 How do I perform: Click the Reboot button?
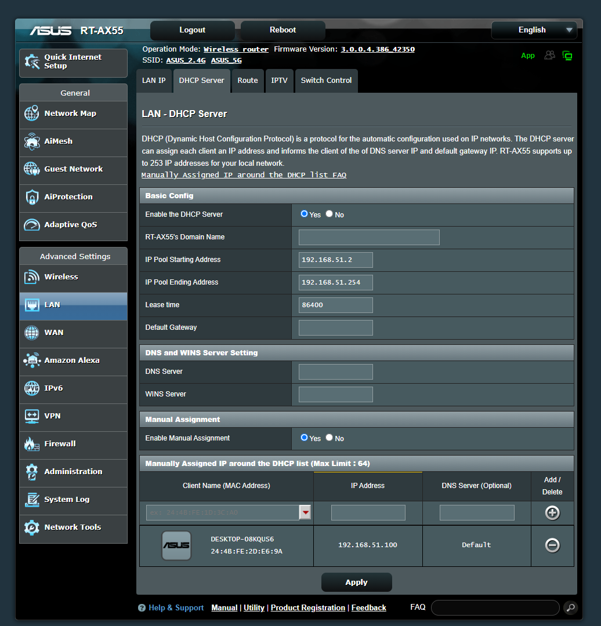(x=283, y=30)
